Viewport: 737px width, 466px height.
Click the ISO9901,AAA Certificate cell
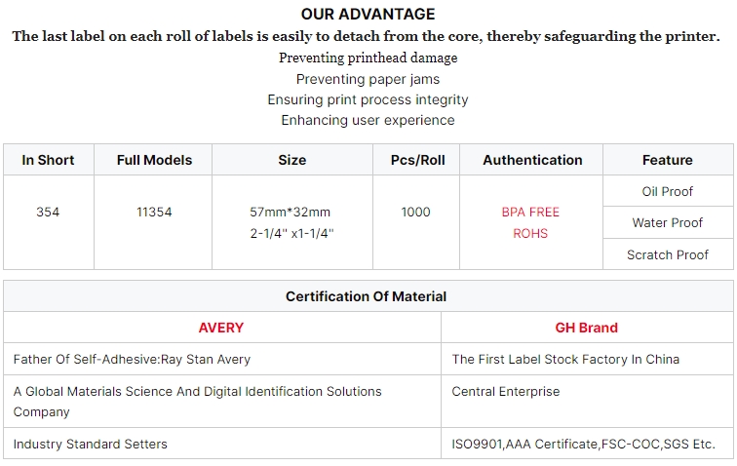coord(587,444)
